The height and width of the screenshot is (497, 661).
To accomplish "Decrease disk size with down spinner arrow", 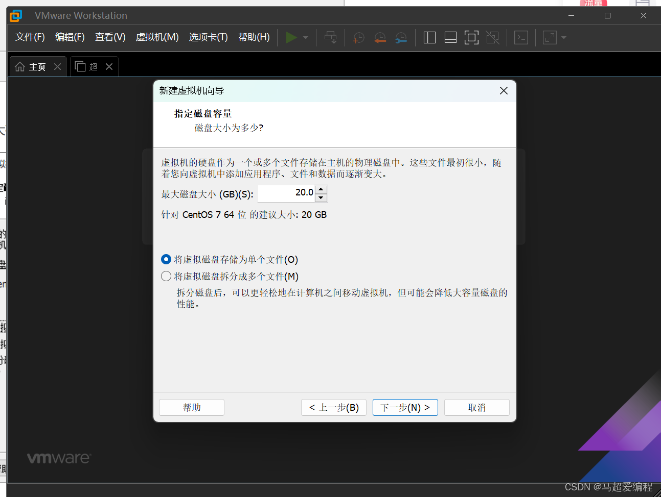I will point(321,198).
